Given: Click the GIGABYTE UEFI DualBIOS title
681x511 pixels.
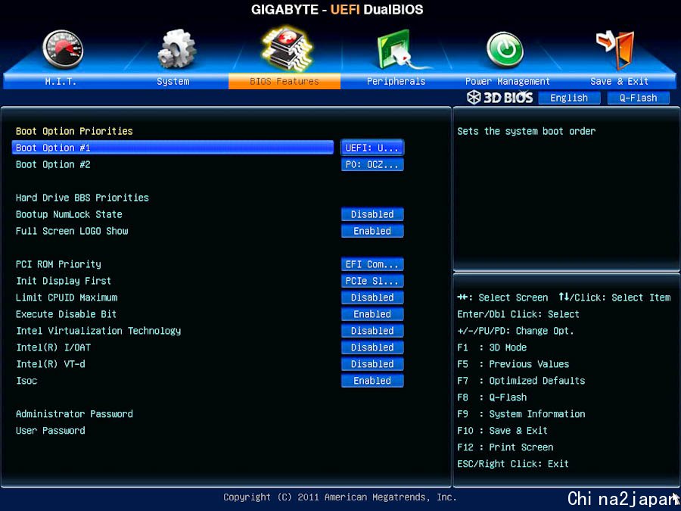Looking at the screenshot, I should pos(337,10).
